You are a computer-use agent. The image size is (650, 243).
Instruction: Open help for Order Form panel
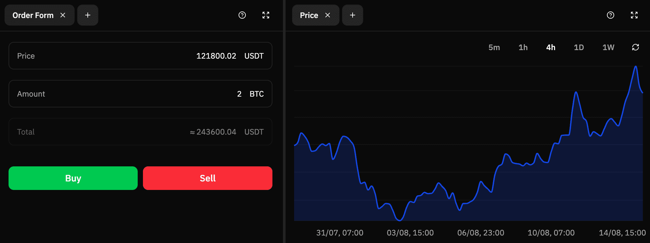pyautogui.click(x=242, y=15)
